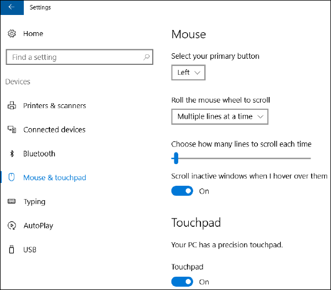Click the Bluetooth symbol icon
Screen dimensions: 331x290
12,154
